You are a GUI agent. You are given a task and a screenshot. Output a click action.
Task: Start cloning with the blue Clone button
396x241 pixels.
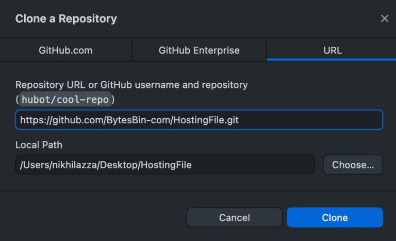[x=335, y=217]
